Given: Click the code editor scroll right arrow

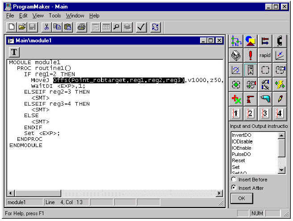Looking at the screenshot, I should [219, 193].
